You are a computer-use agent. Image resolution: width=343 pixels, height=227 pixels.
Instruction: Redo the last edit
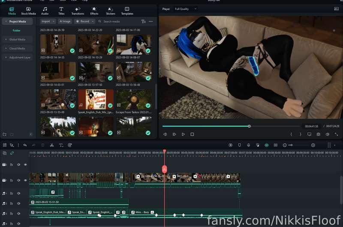[34, 145]
